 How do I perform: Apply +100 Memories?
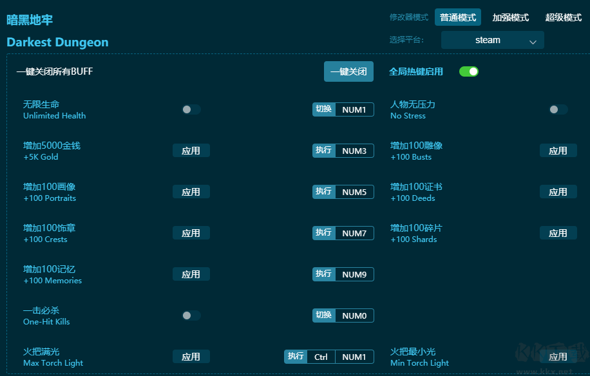[x=191, y=274]
